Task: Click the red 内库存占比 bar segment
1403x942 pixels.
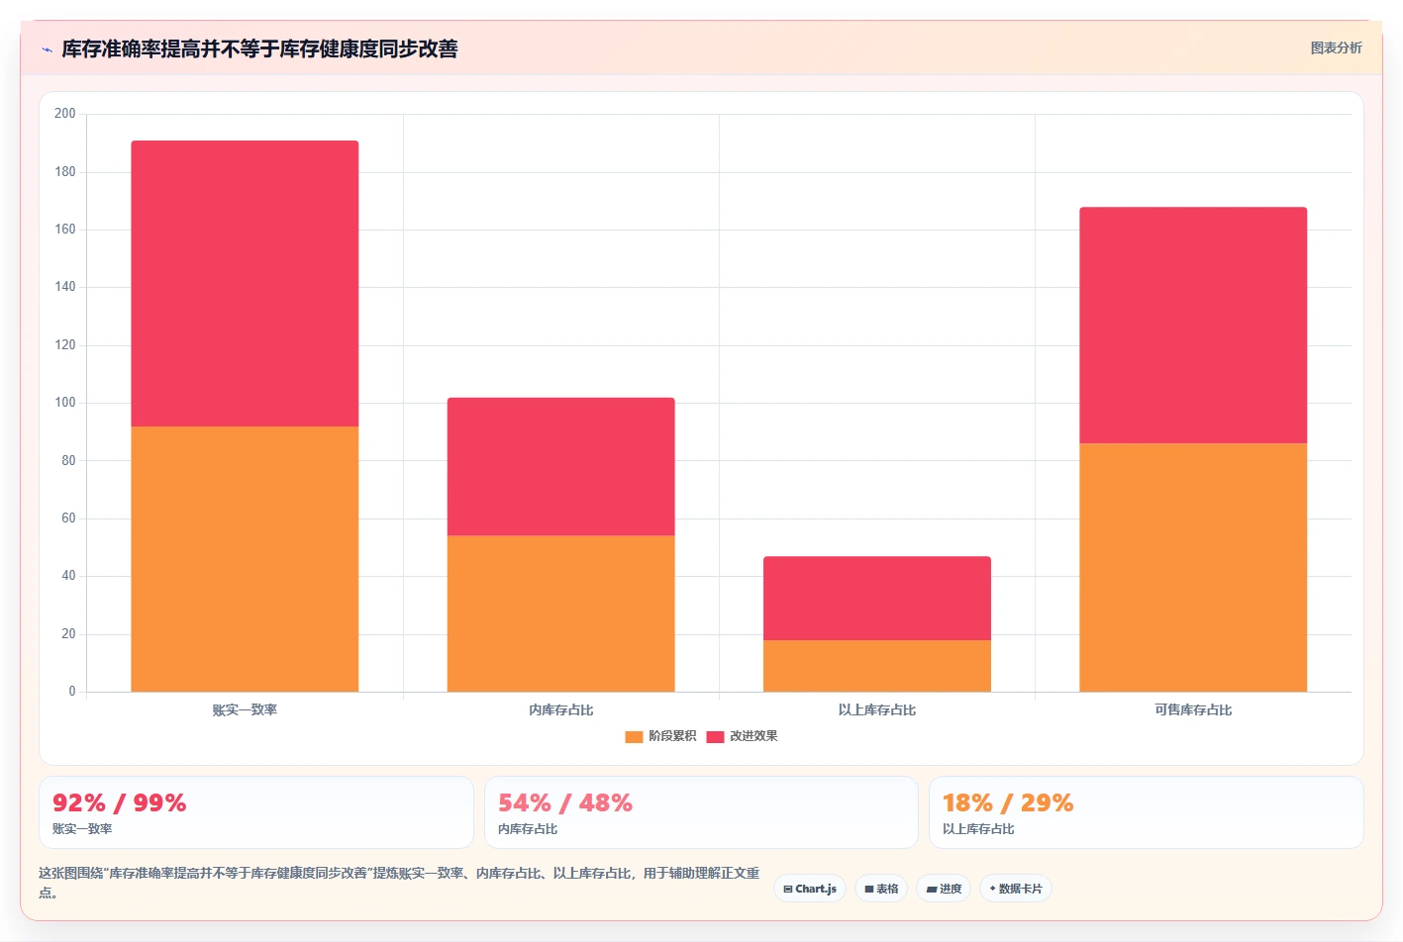Action: pyautogui.click(x=560, y=467)
